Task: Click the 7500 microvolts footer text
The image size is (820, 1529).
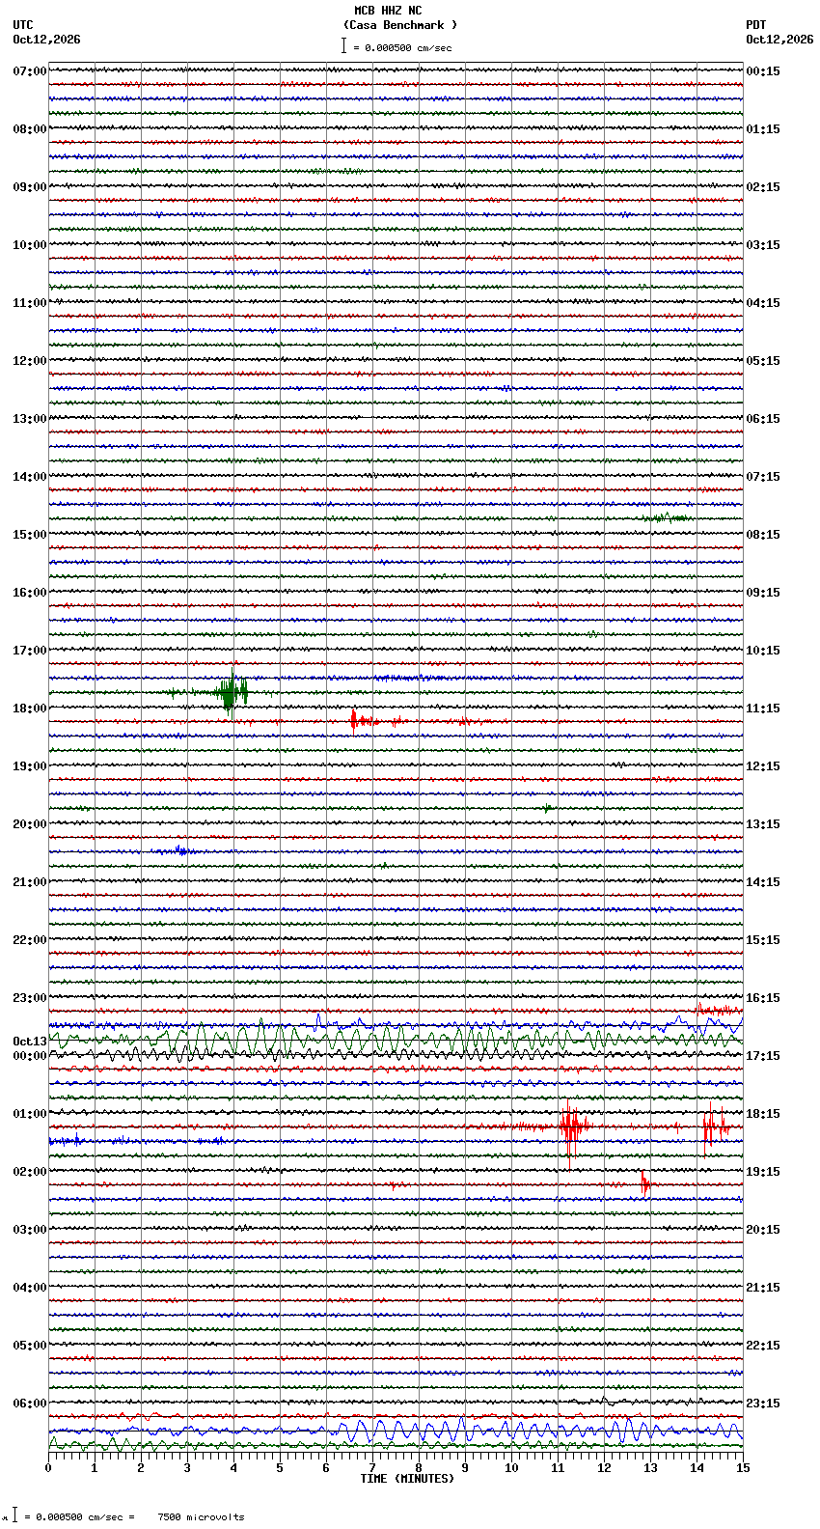Action: coord(202,1516)
